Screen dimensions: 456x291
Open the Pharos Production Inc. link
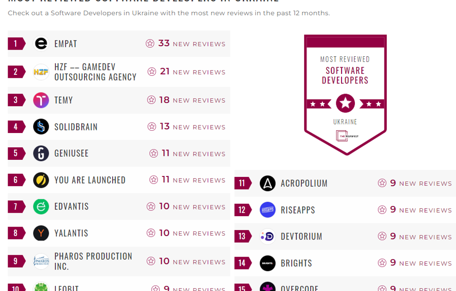pyautogui.click(x=93, y=261)
